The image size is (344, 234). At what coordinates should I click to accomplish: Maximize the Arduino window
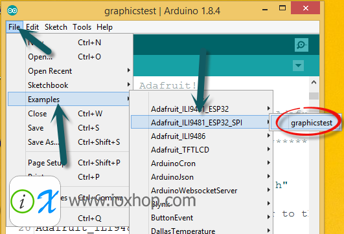coord(282,8)
